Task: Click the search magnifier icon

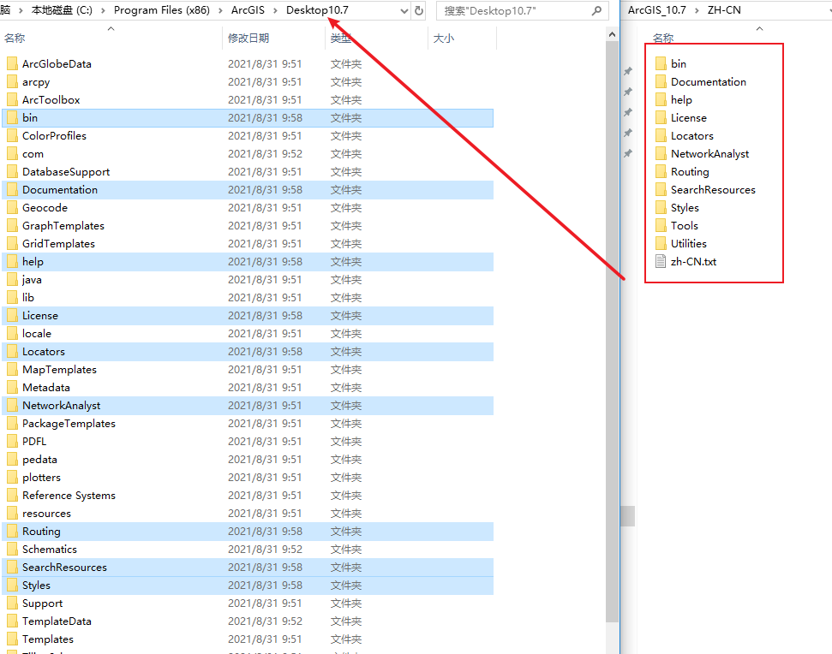Action: (x=596, y=10)
